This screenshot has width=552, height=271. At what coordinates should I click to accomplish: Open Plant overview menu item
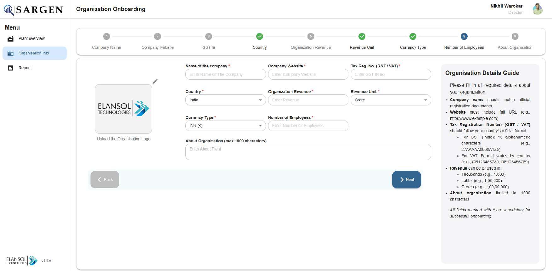31,39
